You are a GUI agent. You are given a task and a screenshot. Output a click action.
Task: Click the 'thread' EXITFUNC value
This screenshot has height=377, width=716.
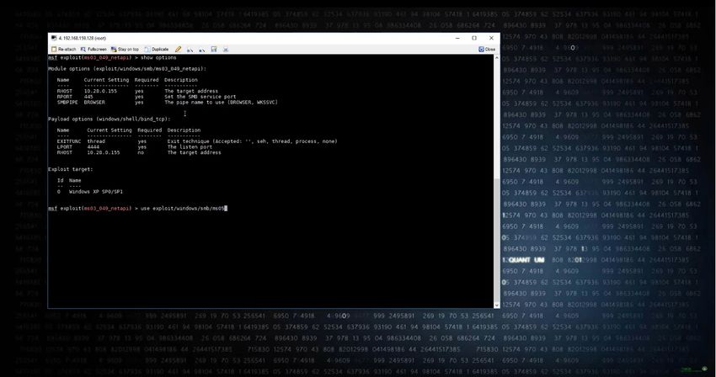96,141
